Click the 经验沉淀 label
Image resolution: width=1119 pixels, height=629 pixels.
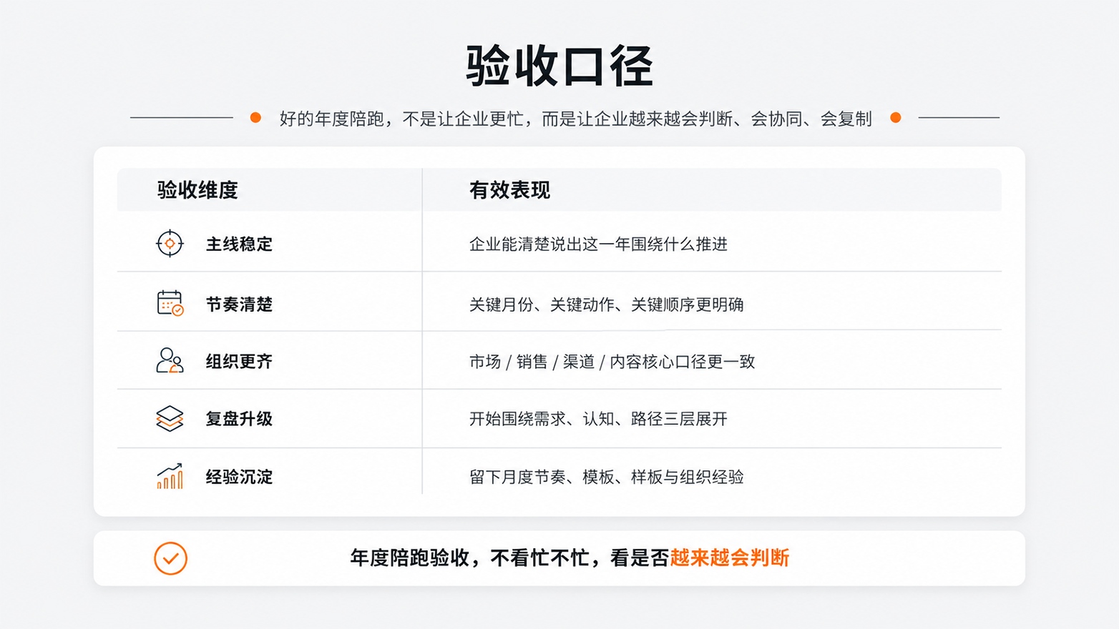tap(239, 477)
